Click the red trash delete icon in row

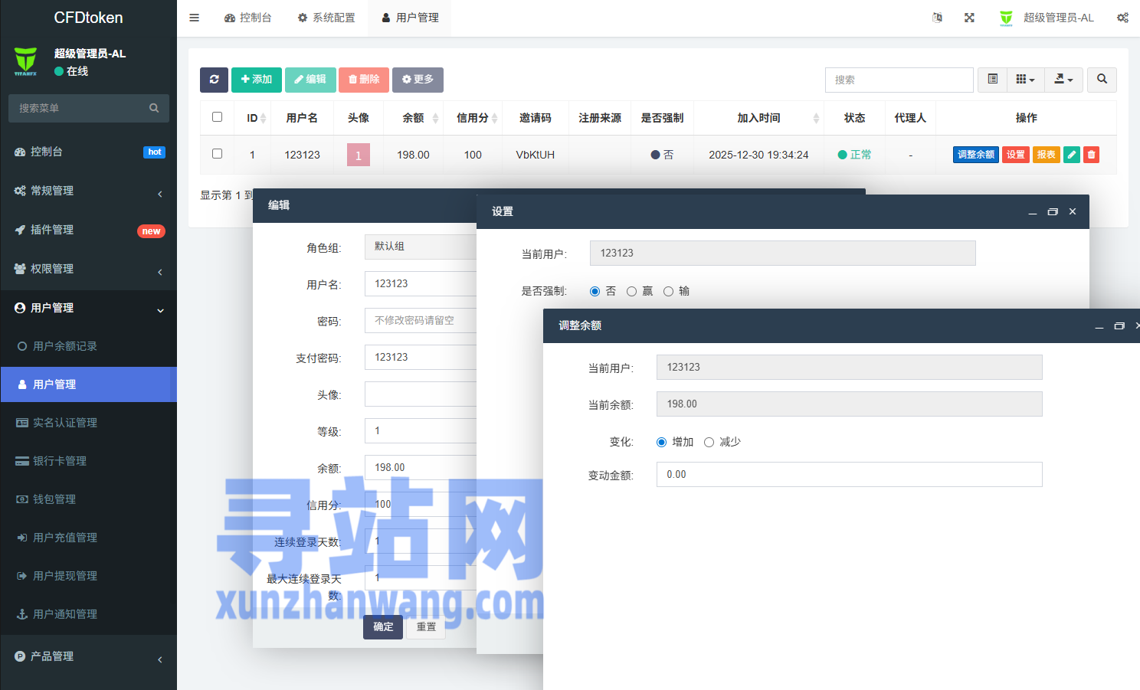(x=1092, y=155)
